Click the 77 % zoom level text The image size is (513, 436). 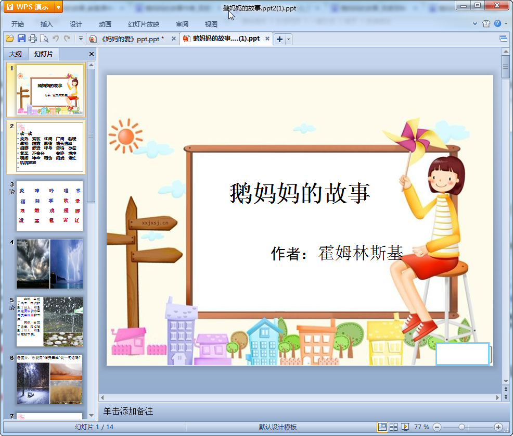[421, 427]
